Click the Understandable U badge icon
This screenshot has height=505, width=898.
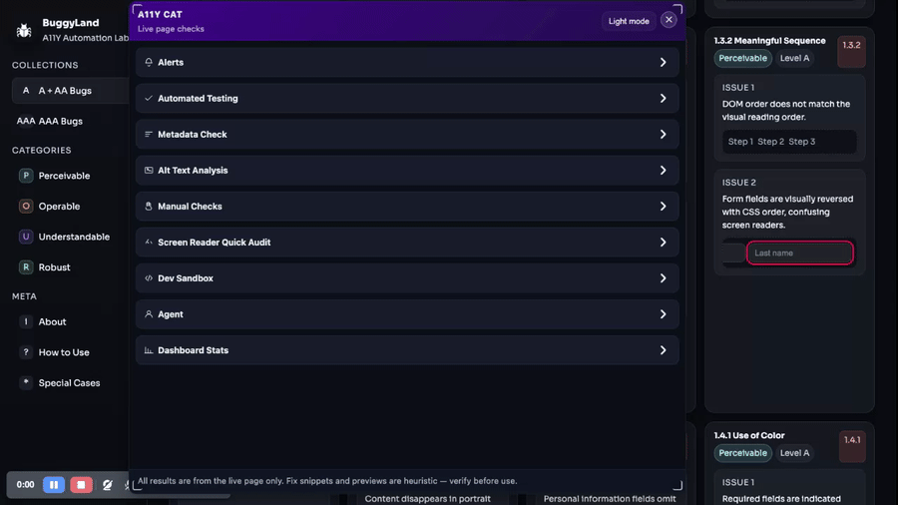(x=26, y=237)
